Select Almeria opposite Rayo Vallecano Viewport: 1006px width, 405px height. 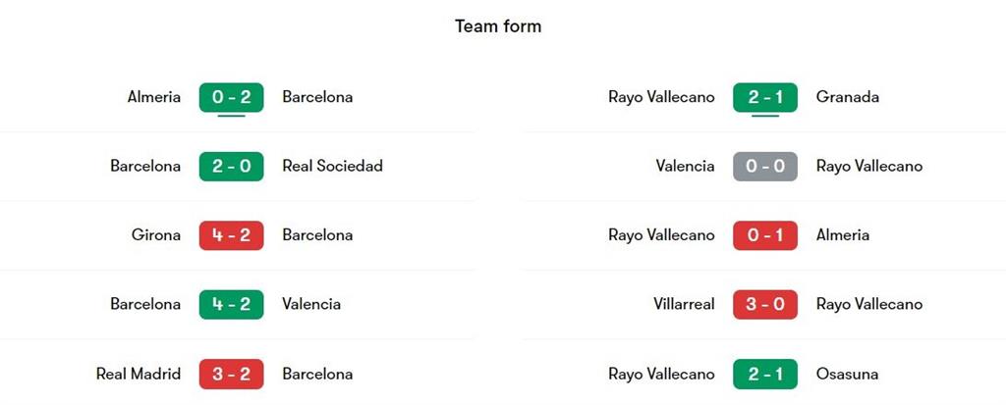[843, 235]
